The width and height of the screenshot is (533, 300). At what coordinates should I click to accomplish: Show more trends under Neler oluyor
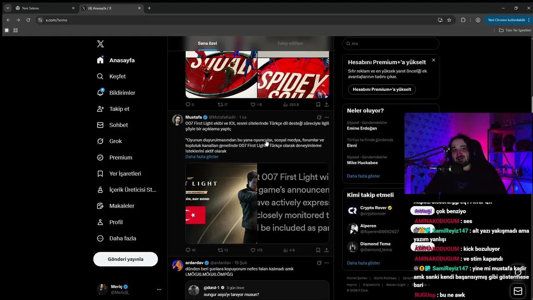(364, 176)
